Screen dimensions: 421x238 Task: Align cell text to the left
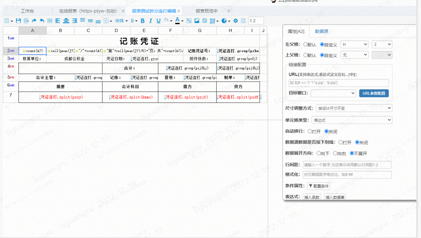[x=58, y=21]
